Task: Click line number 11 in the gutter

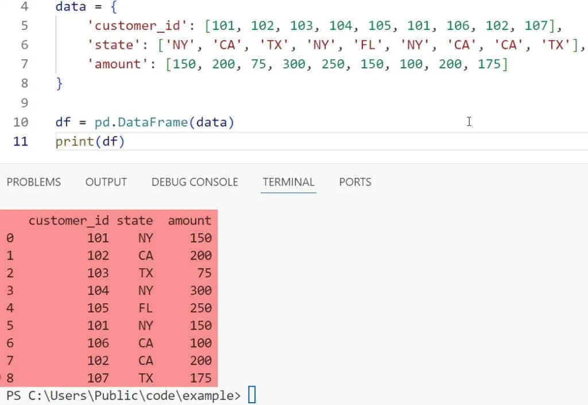Action: point(21,141)
